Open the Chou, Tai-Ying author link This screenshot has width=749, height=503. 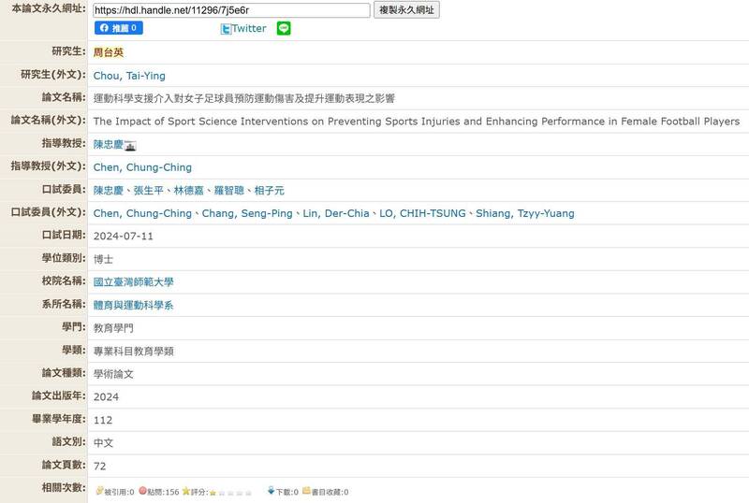pos(129,76)
